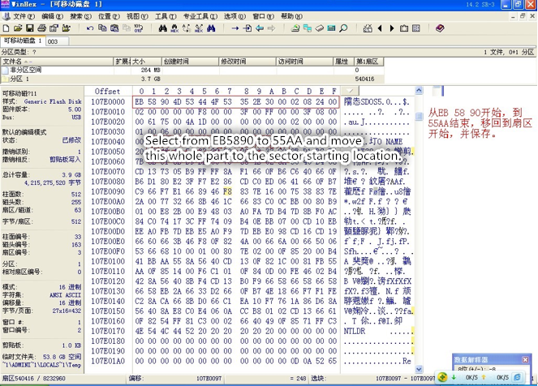Click the blue Back navigation arrow
Screen dimensions: 538x386
pyautogui.click(x=260, y=28)
